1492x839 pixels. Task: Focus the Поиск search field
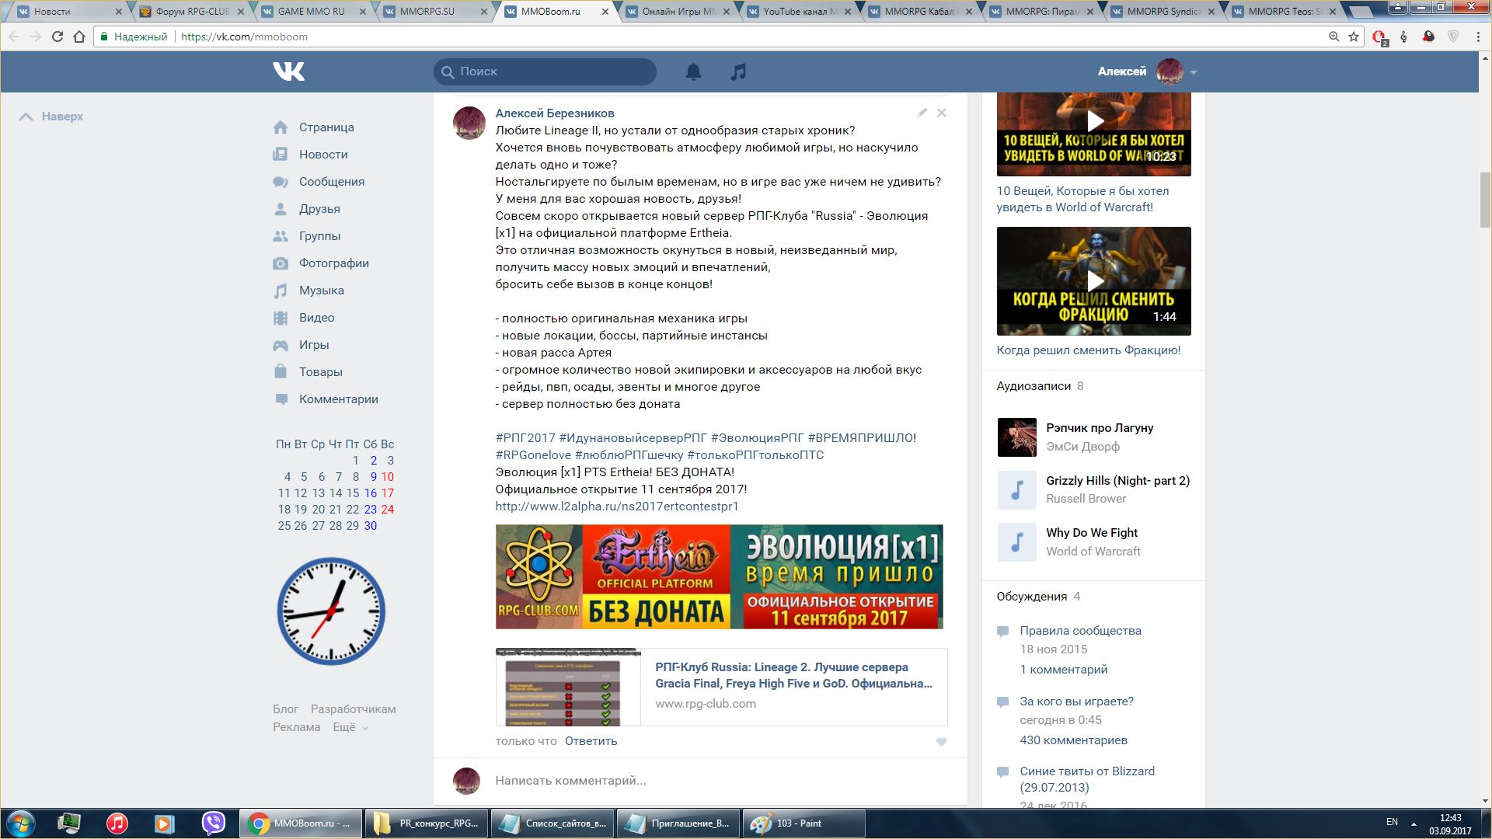(545, 71)
